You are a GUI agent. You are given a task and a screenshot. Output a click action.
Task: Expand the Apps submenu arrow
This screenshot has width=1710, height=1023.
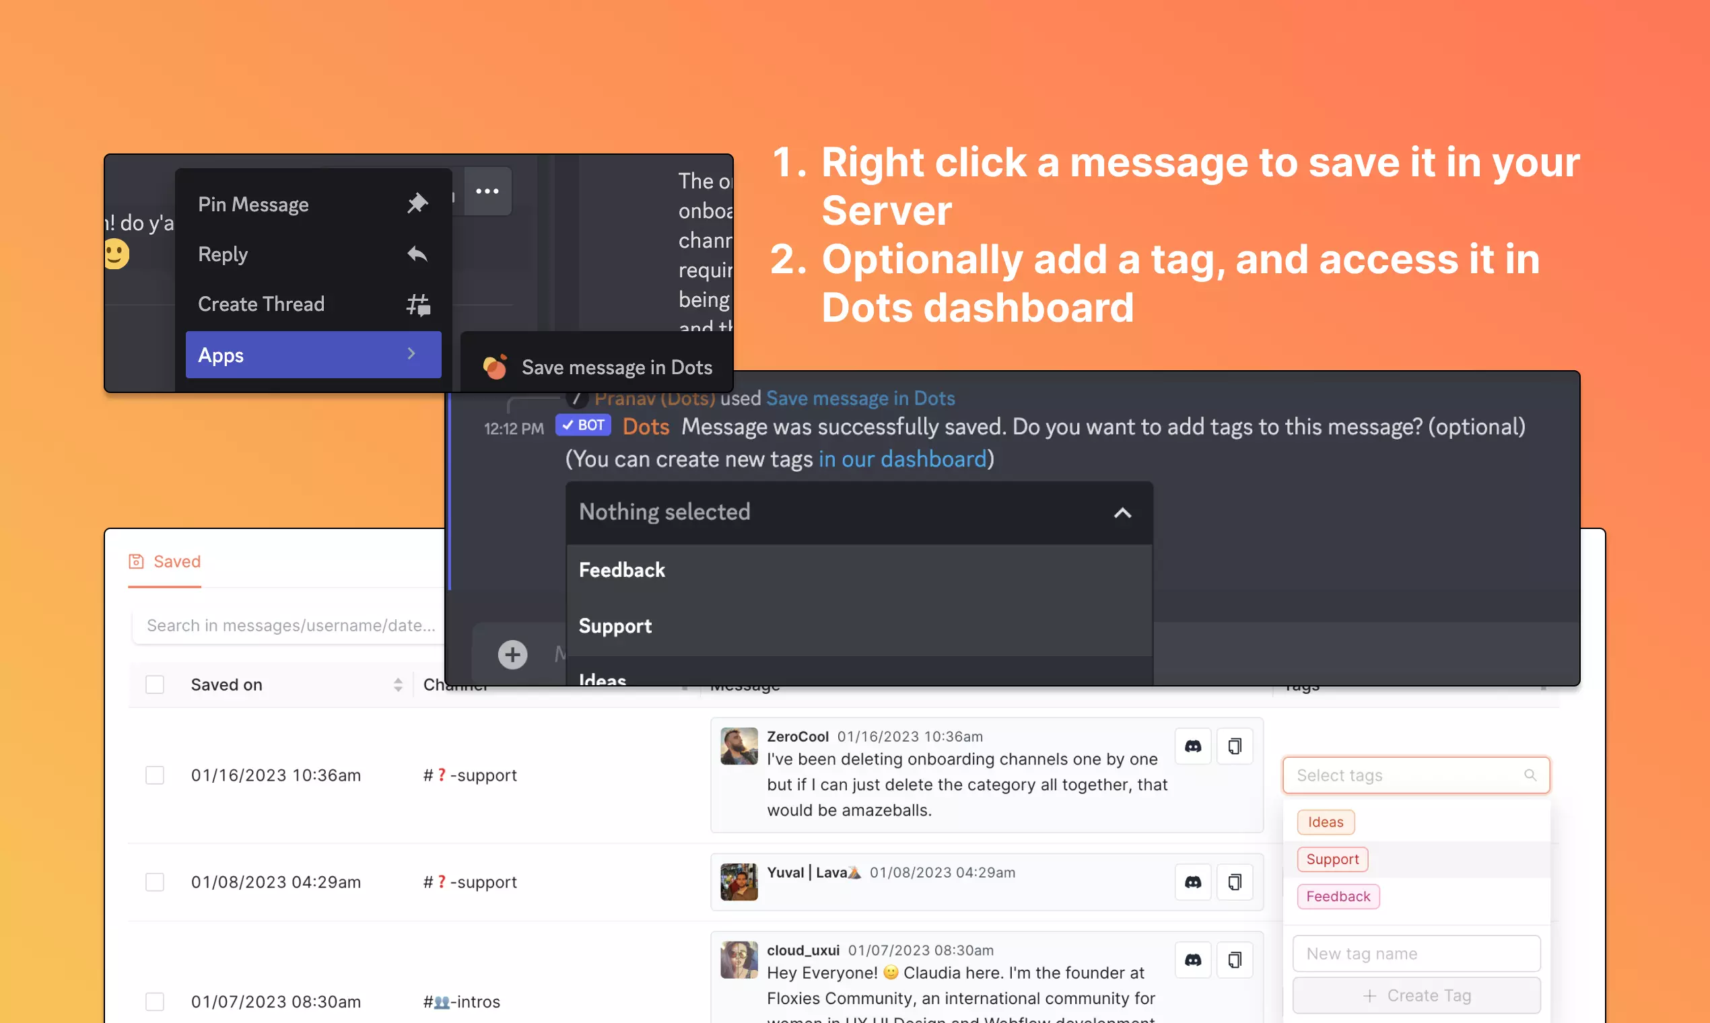point(411,353)
